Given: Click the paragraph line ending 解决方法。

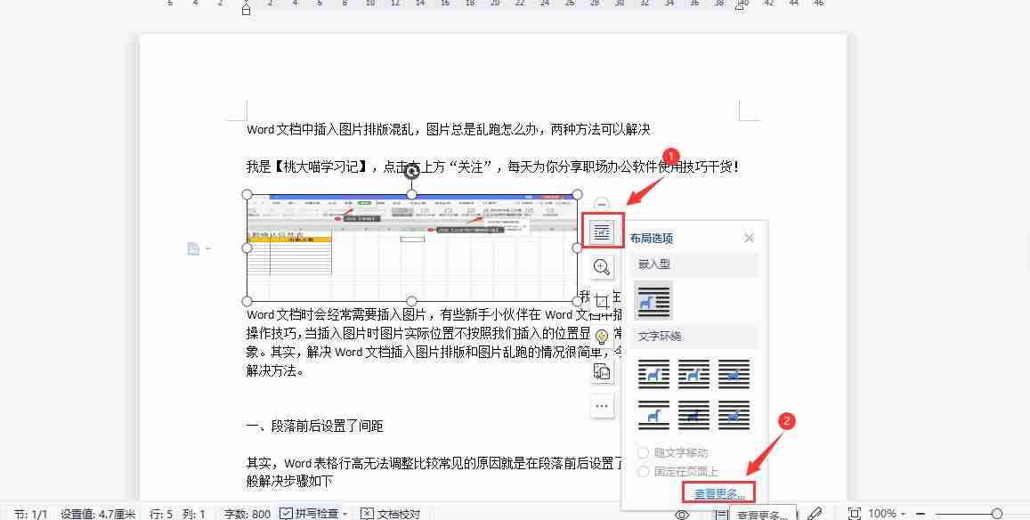Looking at the screenshot, I should click(x=276, y=370).
